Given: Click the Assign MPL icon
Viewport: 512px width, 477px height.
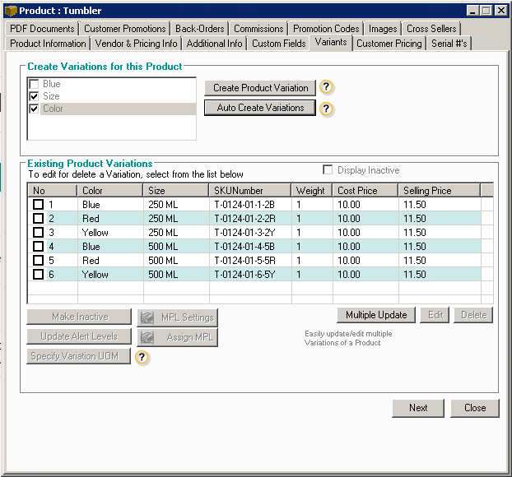Looking at the screenshot, I should pos(147,337).
